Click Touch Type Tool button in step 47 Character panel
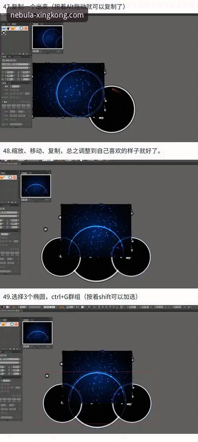The width and height of the screenshot is (198, 442). click(x=9, y=60)
